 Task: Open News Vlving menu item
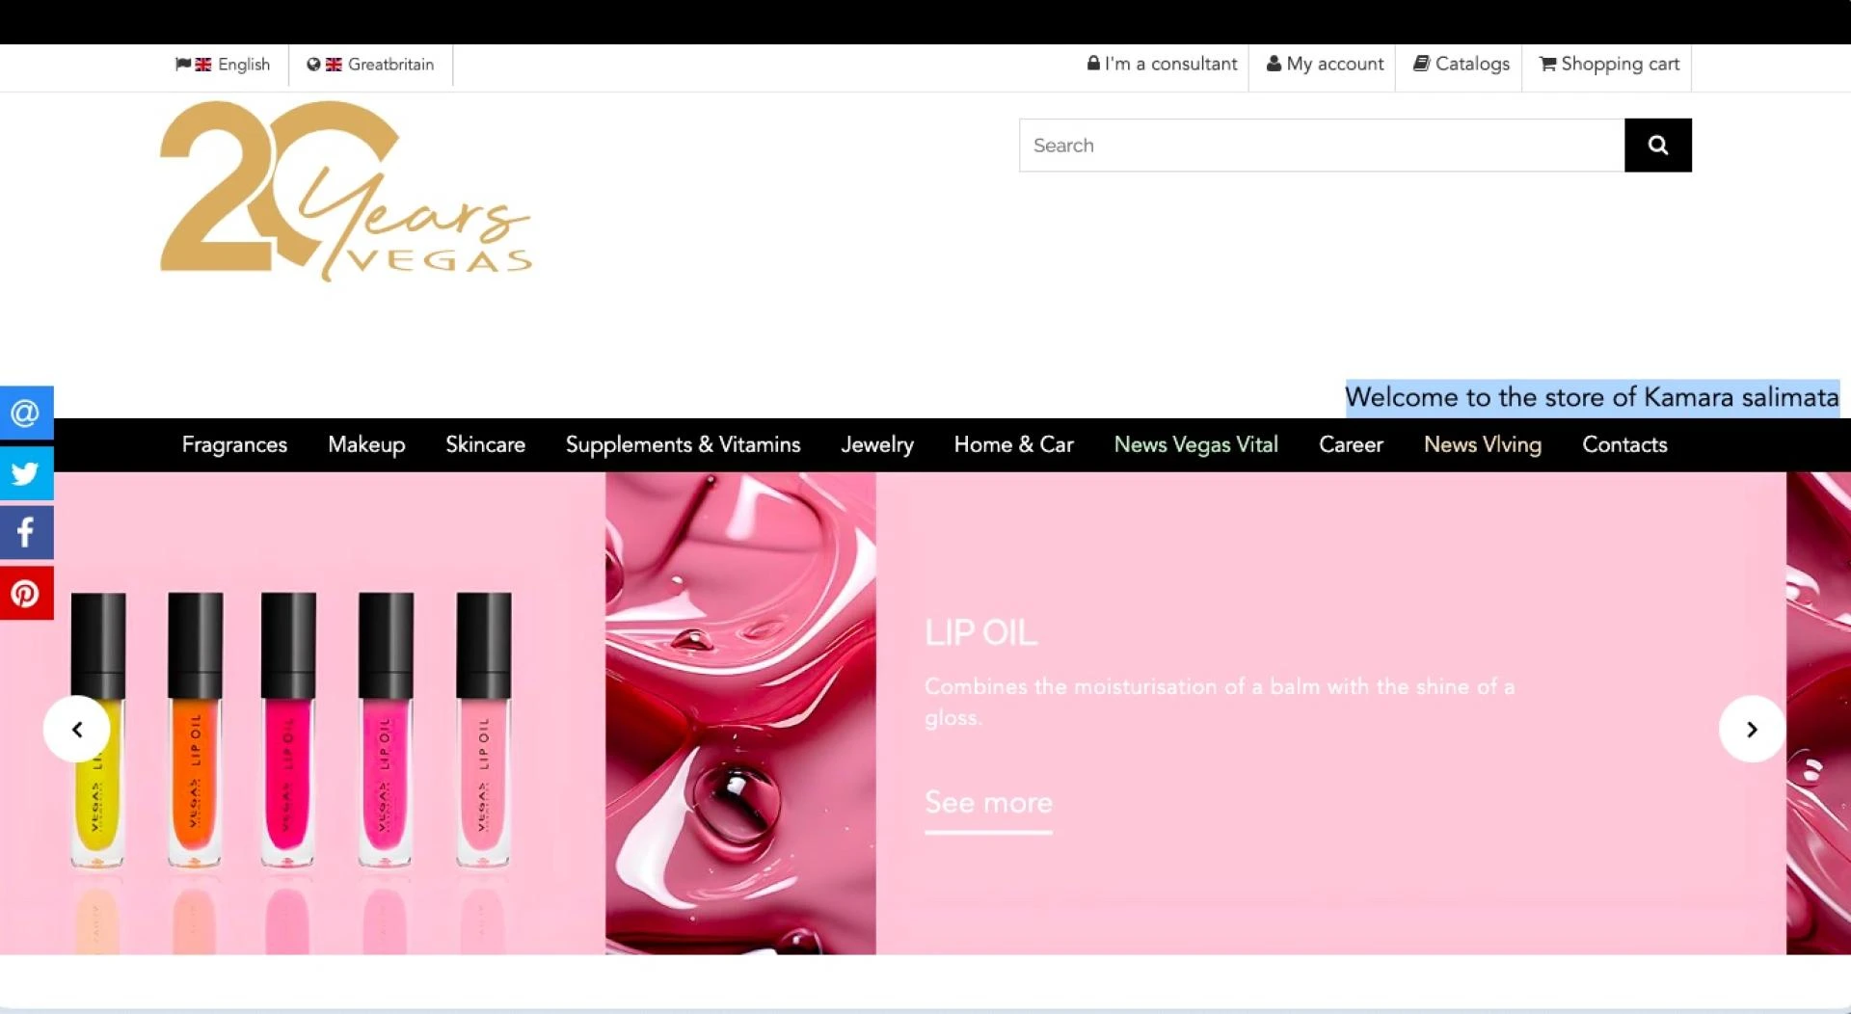tap(1482, 444)
